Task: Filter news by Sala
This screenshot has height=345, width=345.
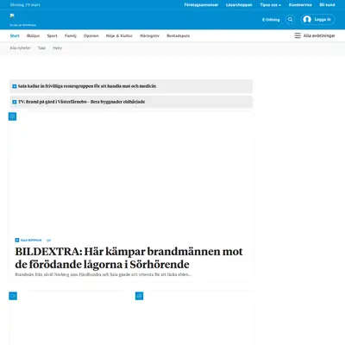Action: click(x=41, y=48)
